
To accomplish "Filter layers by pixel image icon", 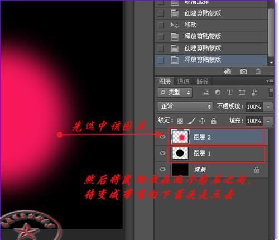I will pyautogui.click(x=206, y=93).
